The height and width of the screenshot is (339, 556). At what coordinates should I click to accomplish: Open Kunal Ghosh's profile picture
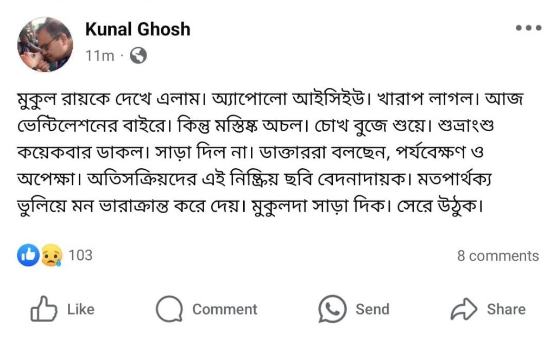pyautogui.click(x=45, y=44)
